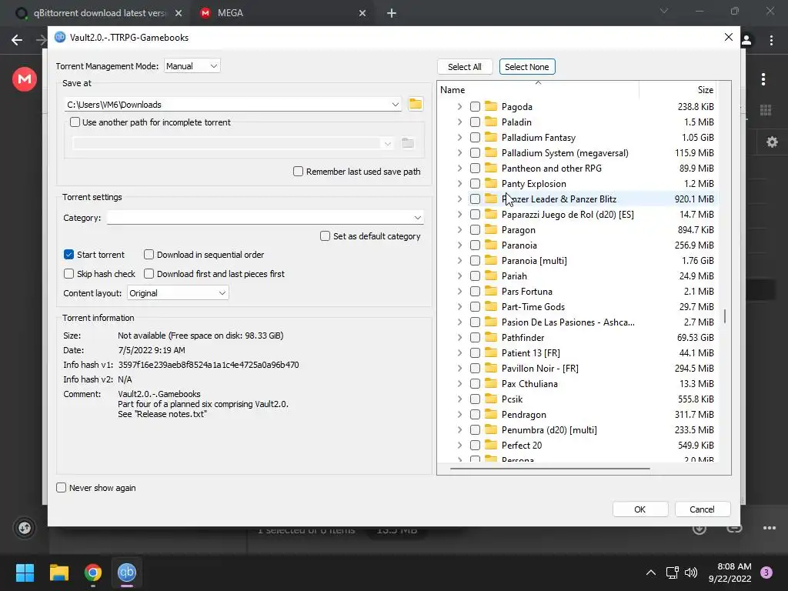Expand the Pars Fortuna folder
The image size is (788, 591).
460,291
